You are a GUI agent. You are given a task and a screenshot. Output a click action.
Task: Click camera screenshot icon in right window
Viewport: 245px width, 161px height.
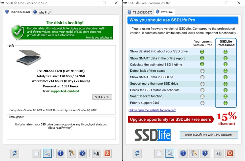tap(219, 153)
